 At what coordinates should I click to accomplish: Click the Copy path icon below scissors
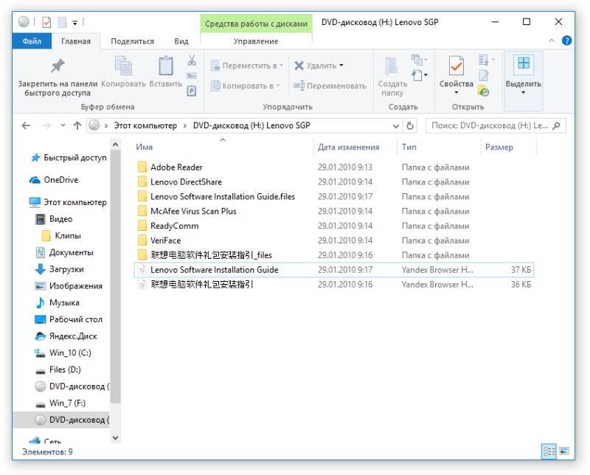click(192, 76)
